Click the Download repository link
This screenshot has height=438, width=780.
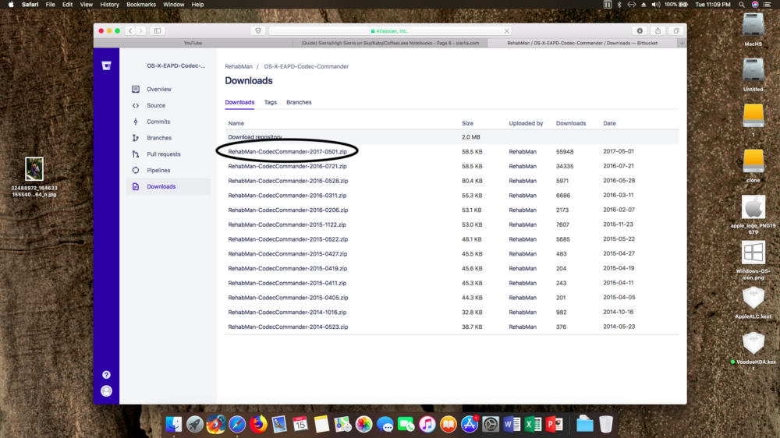tap(255, 137)
